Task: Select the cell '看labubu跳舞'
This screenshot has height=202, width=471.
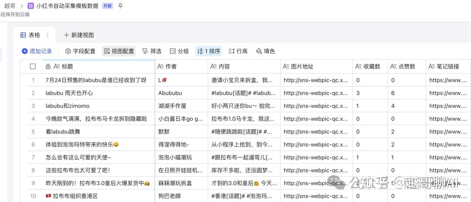Action: [x=99, y=132]
